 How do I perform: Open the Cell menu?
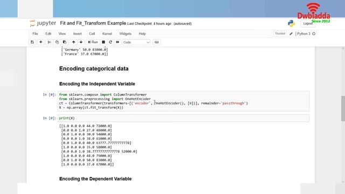click(x=92, y=33)
